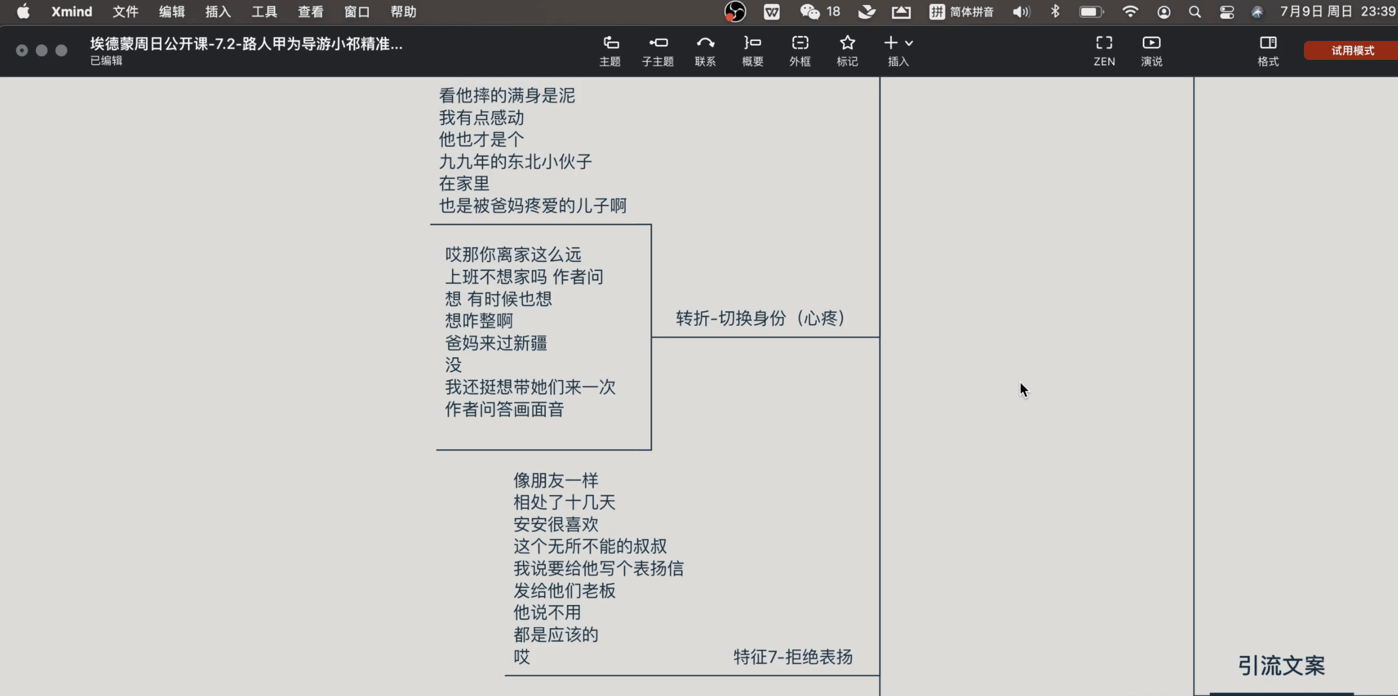Check the battery status icon
Image resolution: width=1398 pixels, height=696 pixels.
[1091, 11]
